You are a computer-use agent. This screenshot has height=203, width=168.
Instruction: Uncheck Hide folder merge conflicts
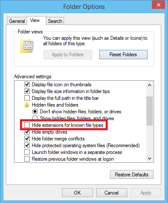[x=27, y=139]
